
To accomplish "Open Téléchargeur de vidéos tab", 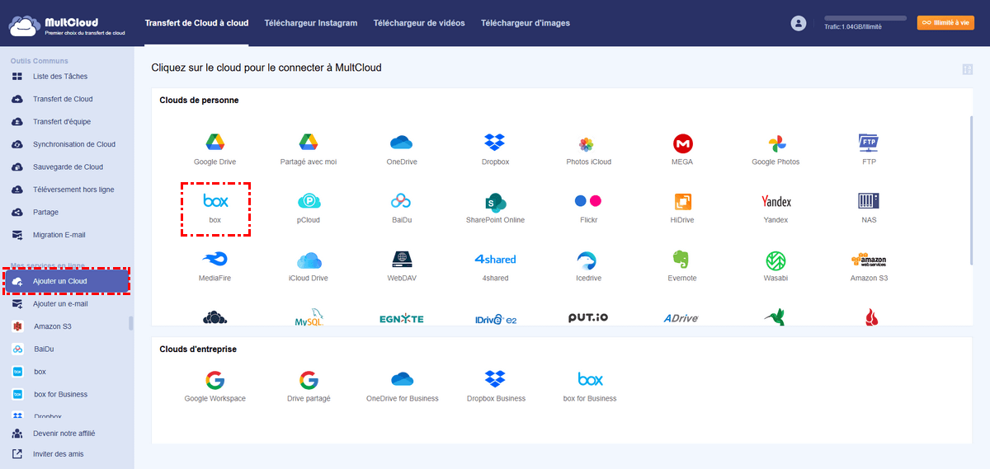I will 419,23.
